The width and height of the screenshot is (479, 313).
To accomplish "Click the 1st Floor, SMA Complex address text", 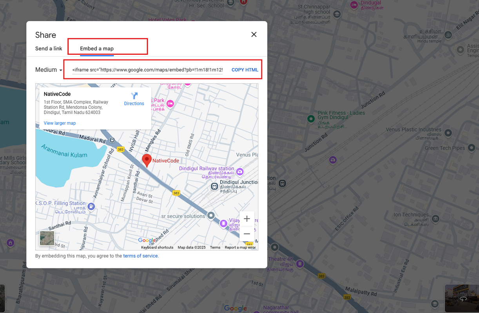I will 76,107.
